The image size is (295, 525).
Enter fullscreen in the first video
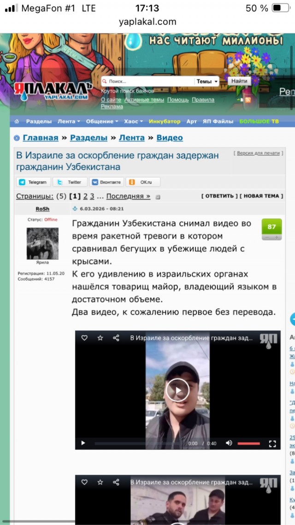272,443
